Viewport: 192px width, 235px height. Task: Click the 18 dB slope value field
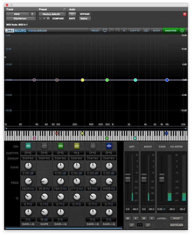(x=44, y=220)
